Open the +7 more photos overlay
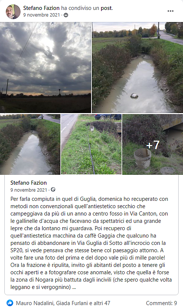The image size is (183, 308). click(x=153, y=144)
